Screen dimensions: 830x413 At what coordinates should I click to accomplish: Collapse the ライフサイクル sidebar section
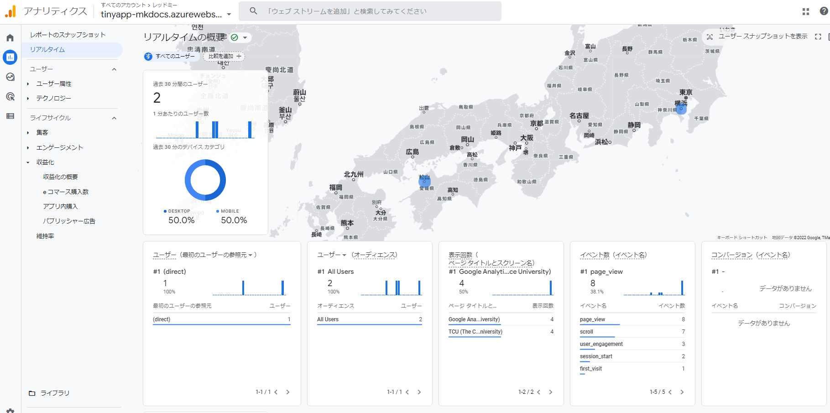(x=114, y=118)
